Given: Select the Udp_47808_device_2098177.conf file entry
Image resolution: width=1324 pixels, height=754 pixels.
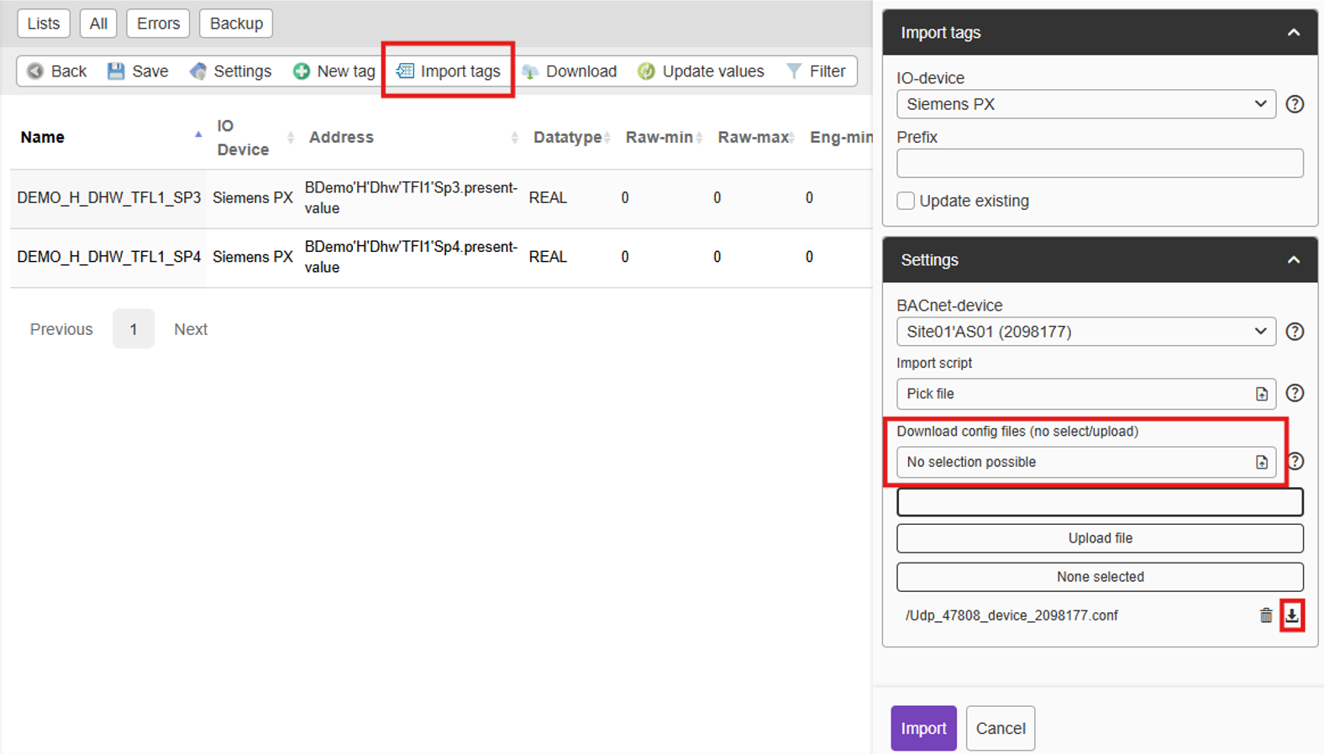Looking at the screenshot, I should [x=1011, y=615].
